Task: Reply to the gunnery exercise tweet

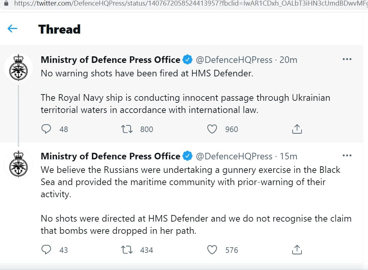Action: [46, 250]
